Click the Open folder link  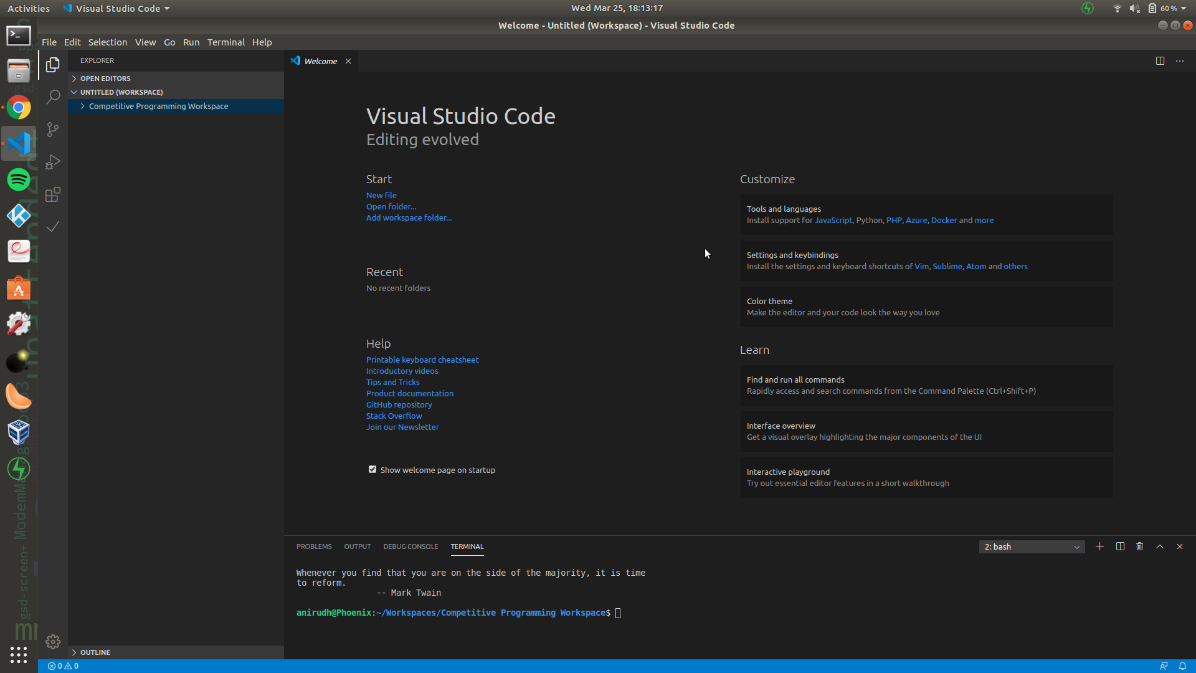point(391,207)
